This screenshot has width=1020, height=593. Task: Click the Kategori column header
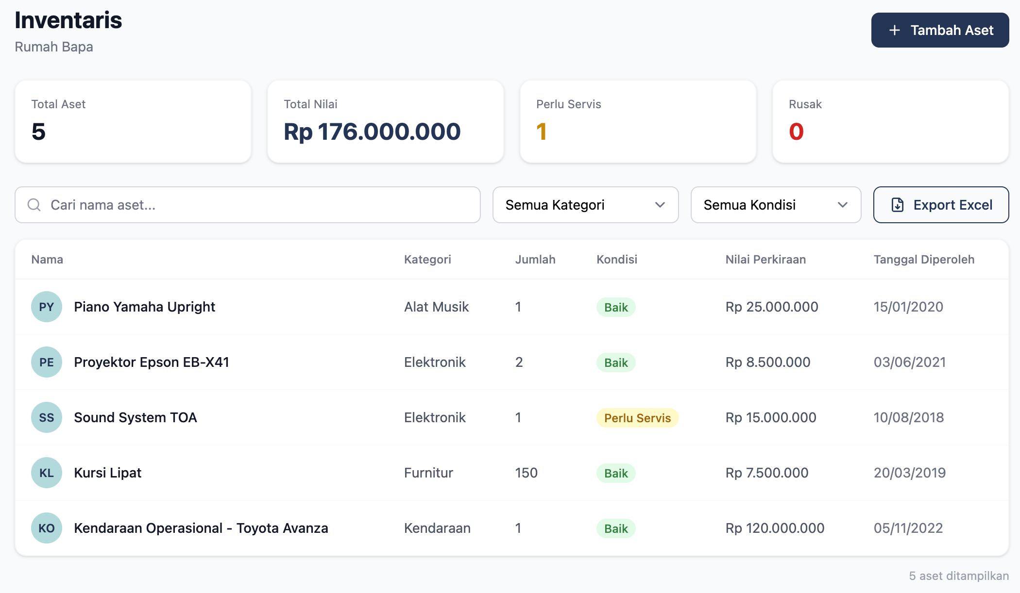pyautogui.click(x=427, y=260)
